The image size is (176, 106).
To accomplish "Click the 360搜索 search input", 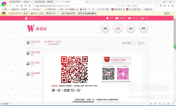I will click(x=142, y=6).
